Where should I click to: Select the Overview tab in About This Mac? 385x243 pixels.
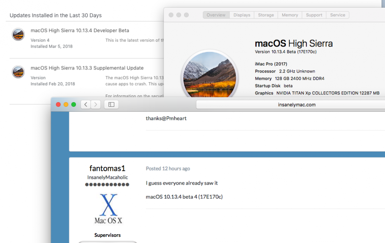coord(216,15)
